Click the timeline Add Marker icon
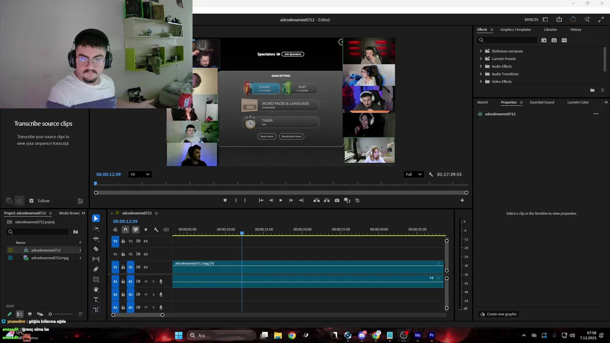The image size is (610, 343). (146, 230)
